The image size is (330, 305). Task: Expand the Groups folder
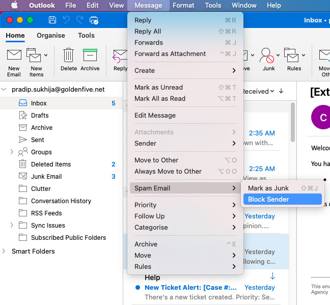pyautogui.click(x=12, y=152)
